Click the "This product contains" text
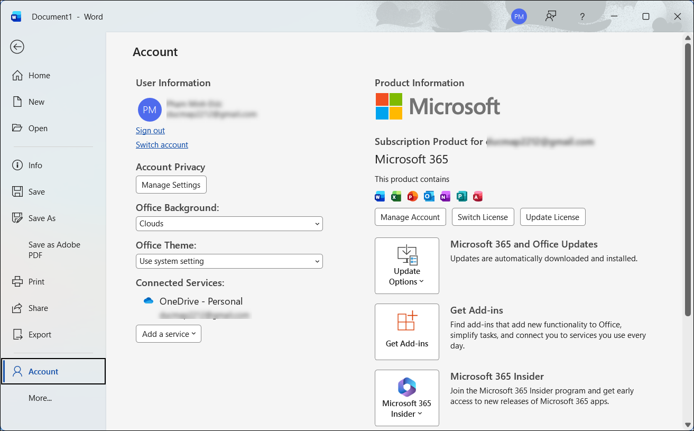Viewport: 694px width, 431px height. [412, 179]
